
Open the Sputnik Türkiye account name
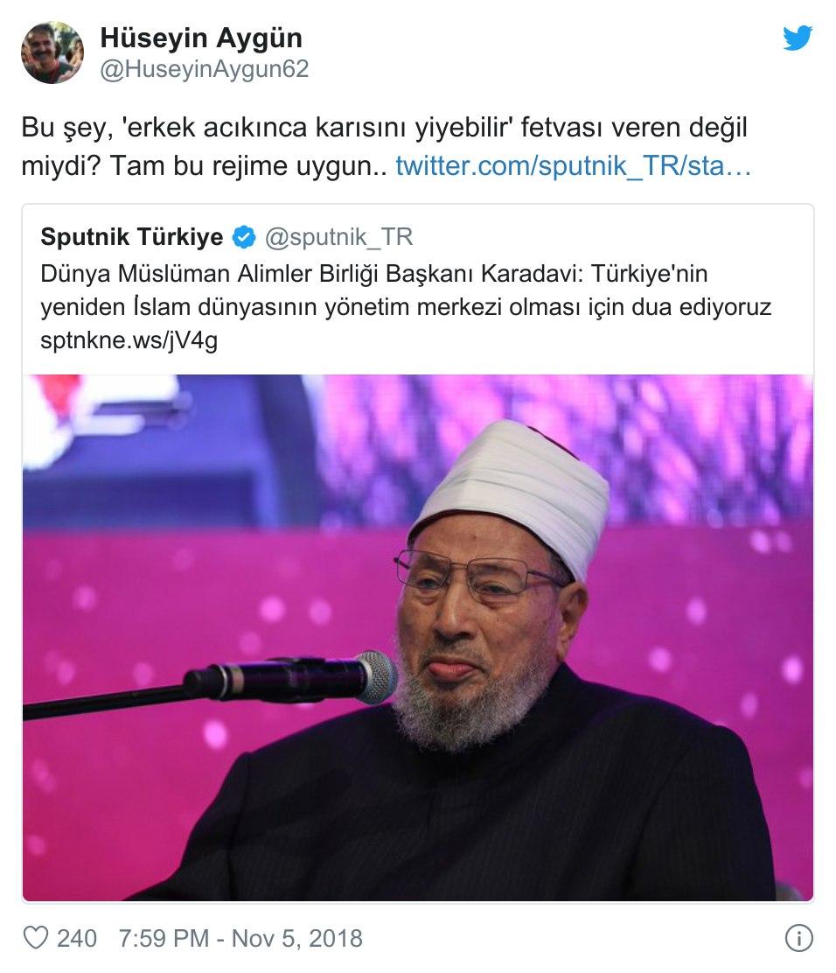[x=131, y=237]
